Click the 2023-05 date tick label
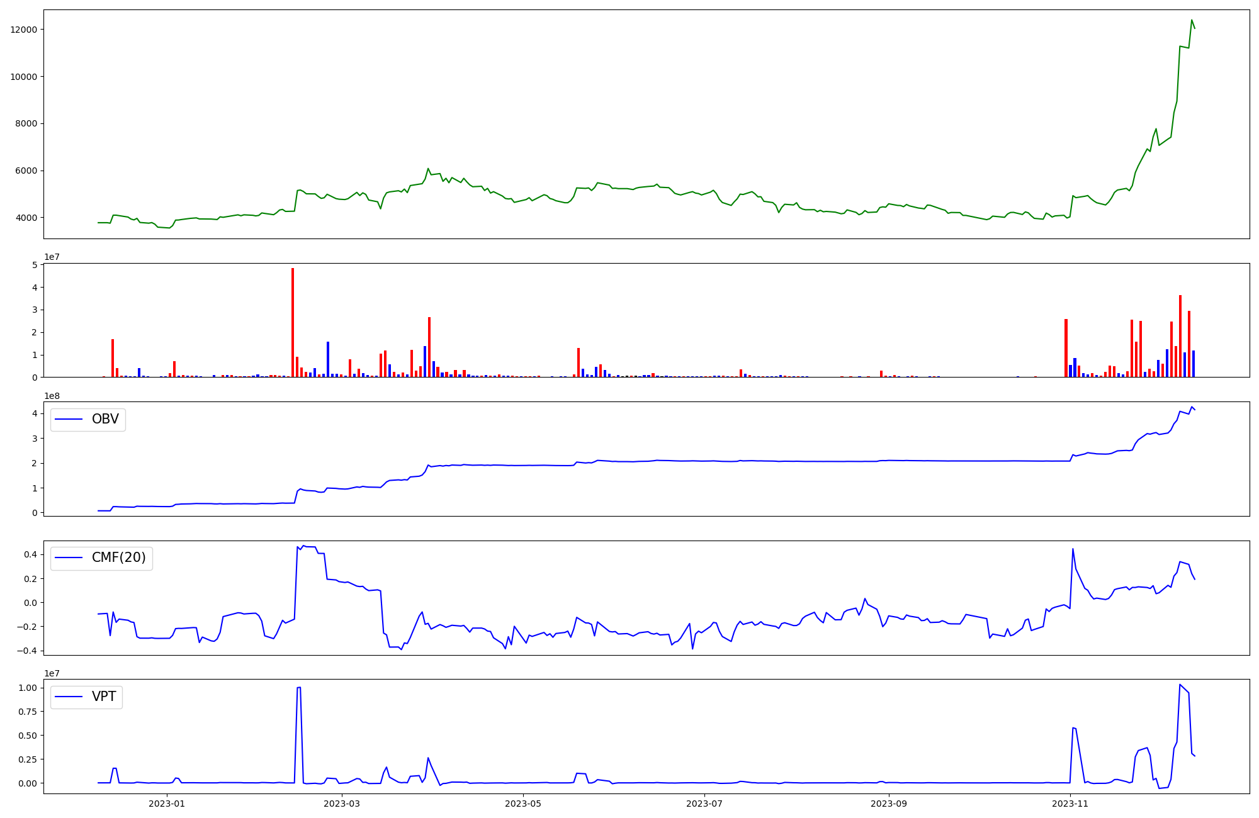The image size is (1259, 818). coord(523,804)
